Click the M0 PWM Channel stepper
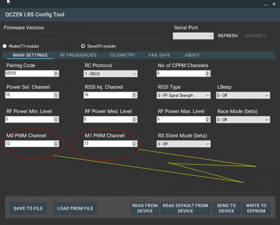The width and height of the screenshot is (280, 225). click(x=56, y=144)
